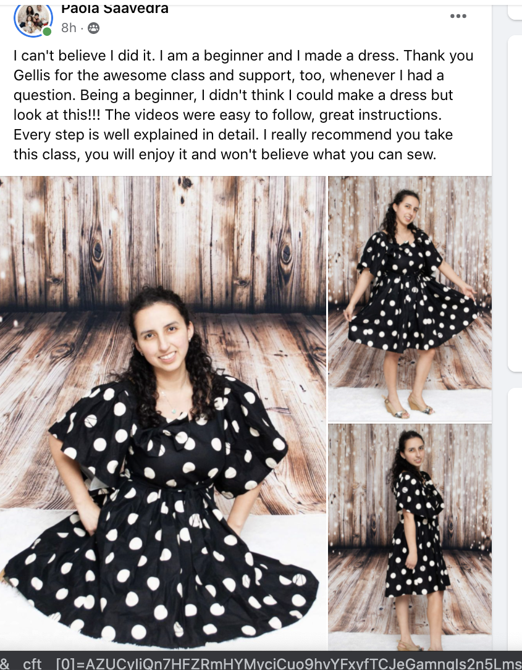The width and height of the screenshot is (522, 670).
Task: Click Paola Saavedra's profile picture
Action: (33, 19)
